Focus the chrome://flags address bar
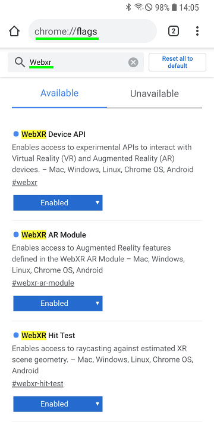This screenshot has height=422, width=214. point(93,32)
